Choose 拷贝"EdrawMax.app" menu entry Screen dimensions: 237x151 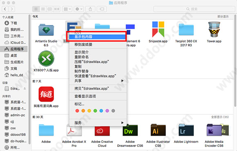[x=98, y=89]
